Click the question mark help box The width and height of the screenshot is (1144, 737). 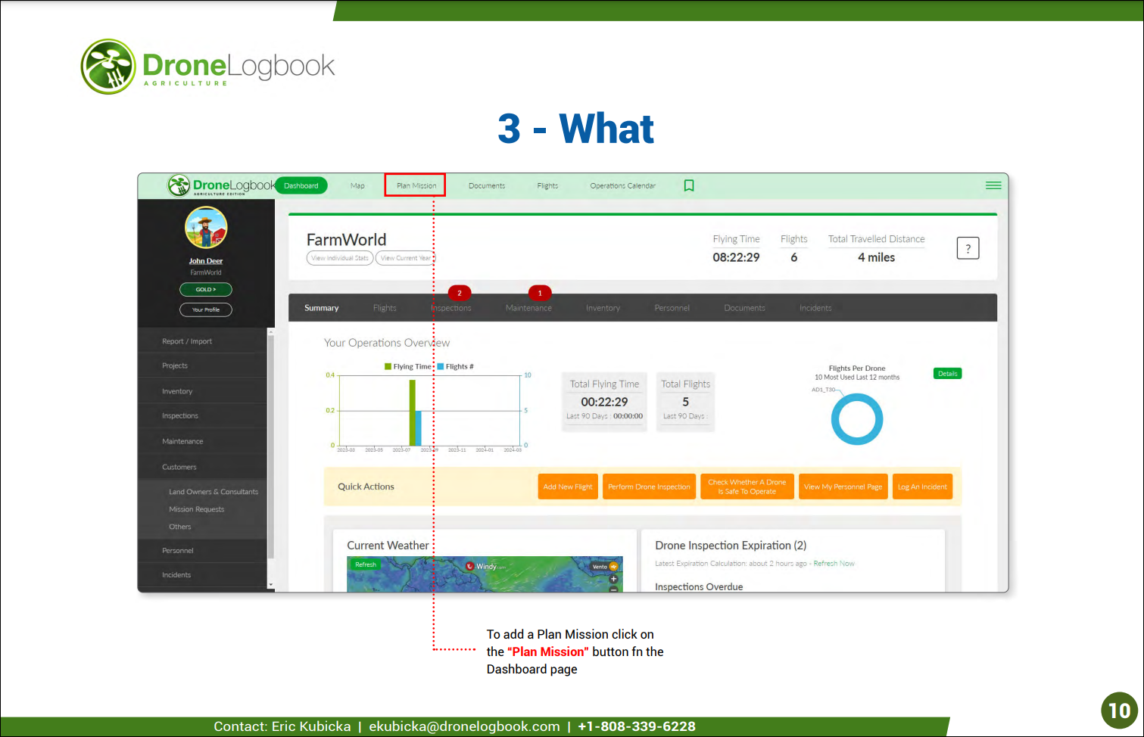click(x=968, y=248)
